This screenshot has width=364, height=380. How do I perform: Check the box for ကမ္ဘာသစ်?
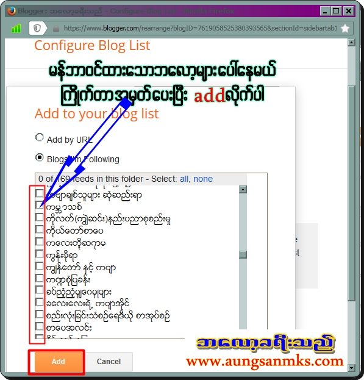pos(39,205)
